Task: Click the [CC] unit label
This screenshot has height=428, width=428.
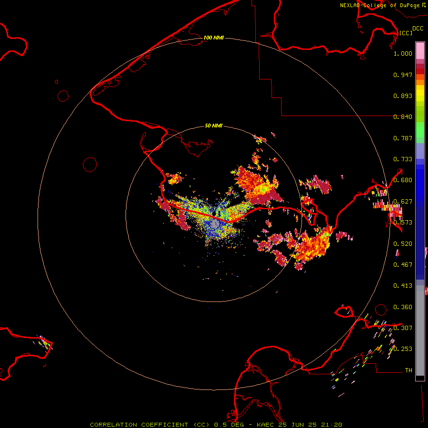Action: pos(406,33)
